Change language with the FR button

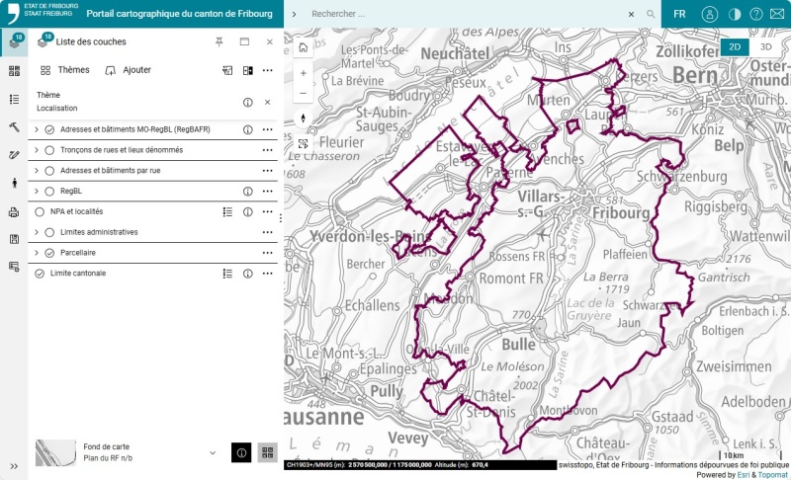click(x=679, y=15)
